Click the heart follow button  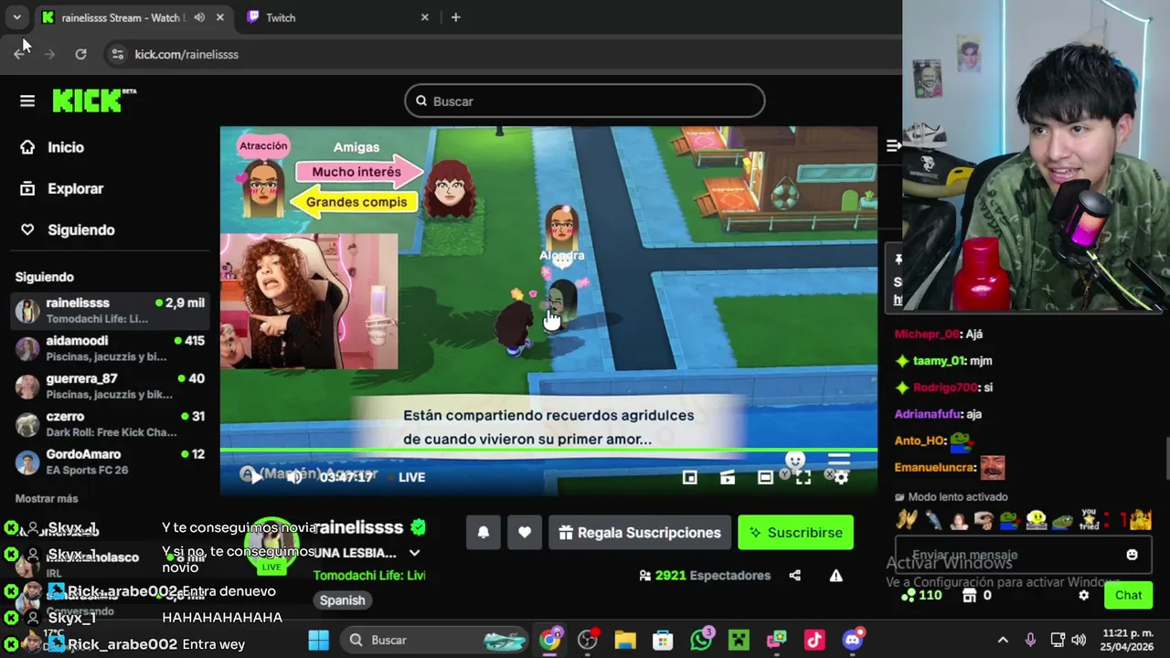[x=525, y=533]
